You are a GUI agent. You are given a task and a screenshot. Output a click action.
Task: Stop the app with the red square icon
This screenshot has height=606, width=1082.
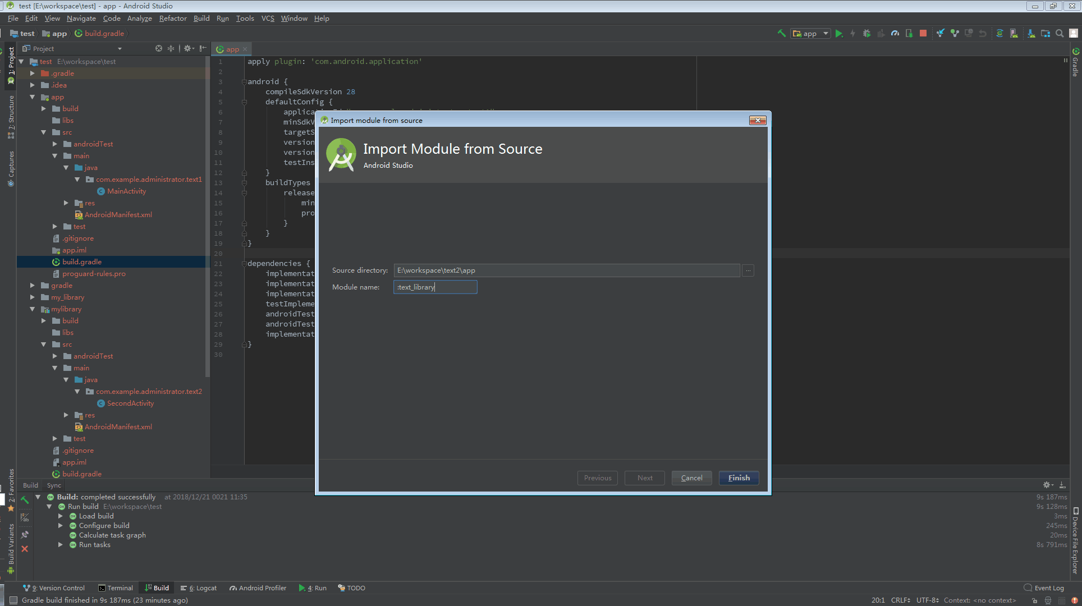coord(923,33)
